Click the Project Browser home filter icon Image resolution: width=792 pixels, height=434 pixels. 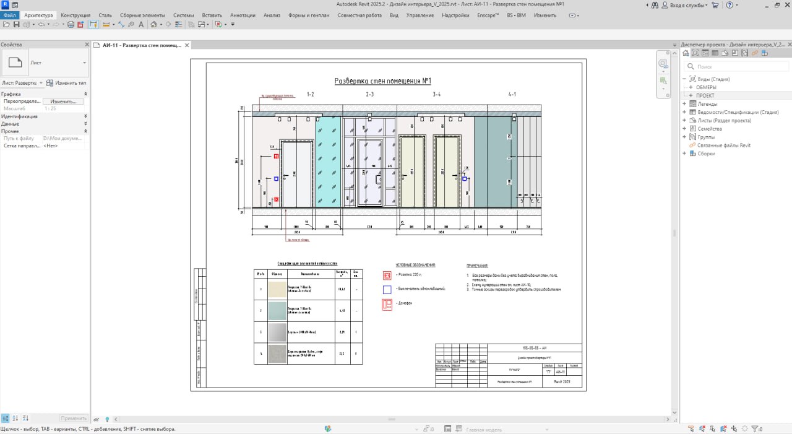[x=685, y=53]
